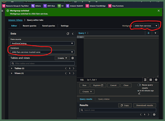165x121 pixels.
Task: Refresh the Data panel
Action: tap(68, 34)
